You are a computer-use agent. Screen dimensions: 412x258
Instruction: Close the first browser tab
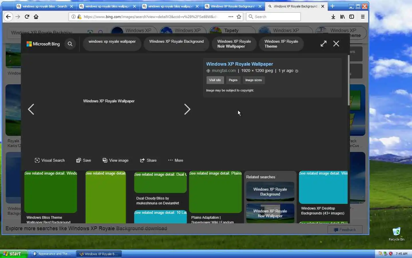click(x=72, y=6)
